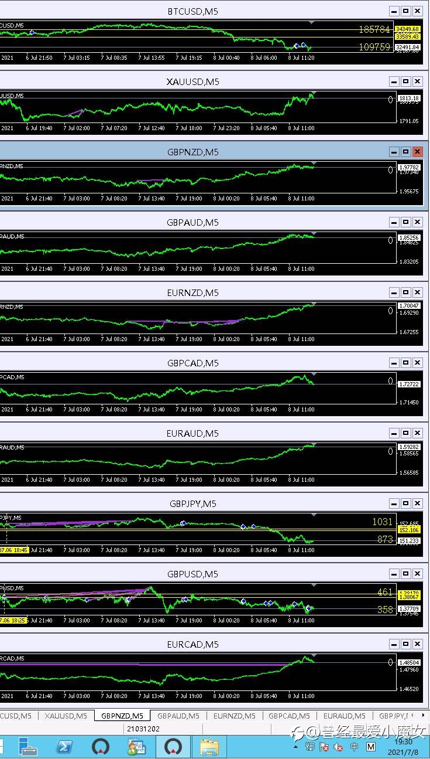
Task: Activate the GBPJPY,M5 window title bar
Action: [x=193, y=503]
